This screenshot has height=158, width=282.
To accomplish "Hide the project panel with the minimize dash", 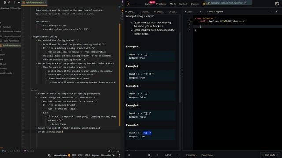I will [19, 2].
